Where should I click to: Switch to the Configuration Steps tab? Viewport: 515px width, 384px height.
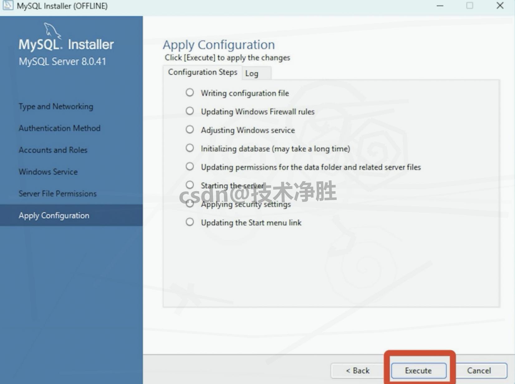coord(203,72)
